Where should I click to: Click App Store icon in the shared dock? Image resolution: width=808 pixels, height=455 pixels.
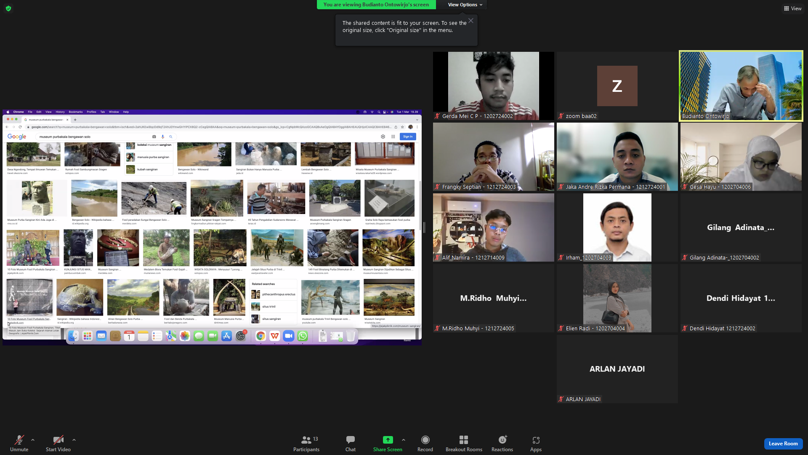tap(226, 336)
